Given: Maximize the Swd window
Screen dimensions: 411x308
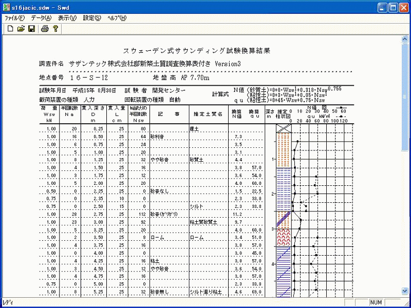Looking at the screenshot, I should (x=393, y=8).
